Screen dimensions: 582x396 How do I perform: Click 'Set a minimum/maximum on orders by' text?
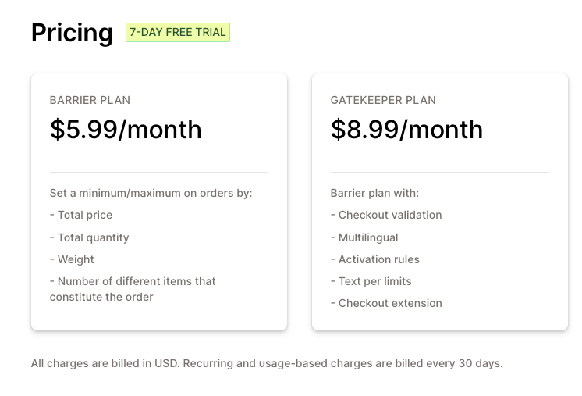151,193
